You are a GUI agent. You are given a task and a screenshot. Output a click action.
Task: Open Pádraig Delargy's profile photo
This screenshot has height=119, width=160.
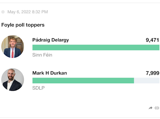[x=13, y=46]
